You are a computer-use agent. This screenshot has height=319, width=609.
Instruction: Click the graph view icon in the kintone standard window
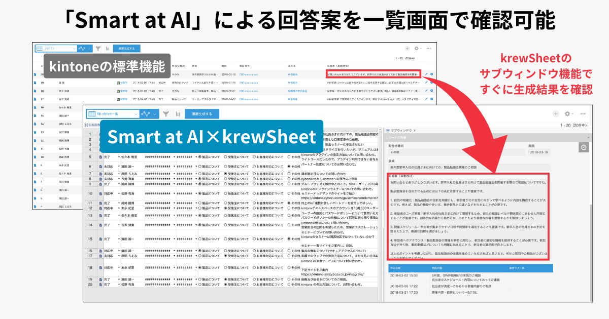pyautogui.click(x=82, y=49)
